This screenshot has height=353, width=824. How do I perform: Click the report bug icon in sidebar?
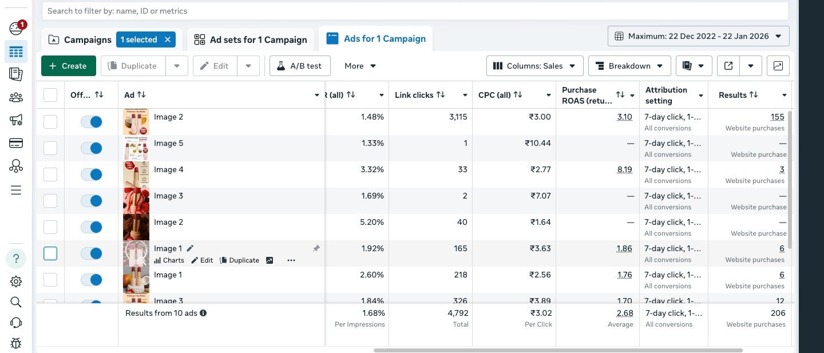(16, 343)
